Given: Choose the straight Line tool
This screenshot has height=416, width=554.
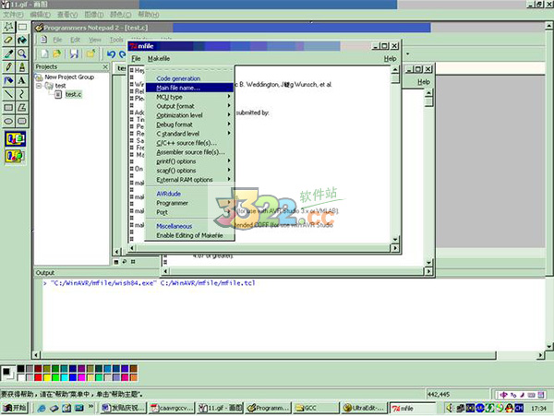Looking at the screenshot, I should pyautogui.click(x=8, y=93).
